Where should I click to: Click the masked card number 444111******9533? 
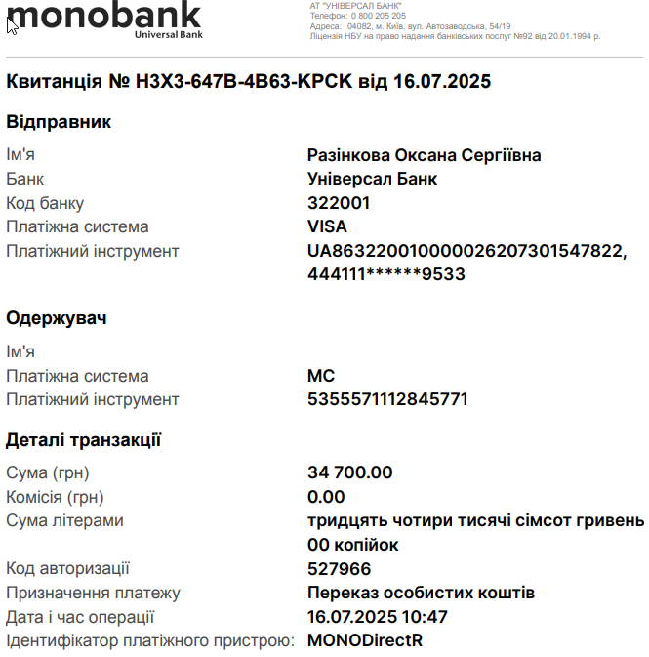coord(386,274)
